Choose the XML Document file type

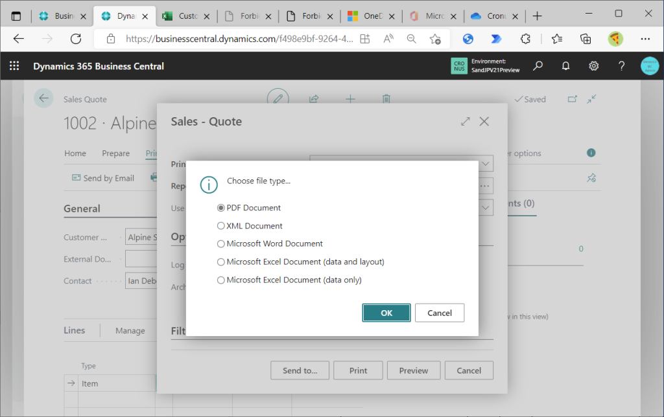220,226
